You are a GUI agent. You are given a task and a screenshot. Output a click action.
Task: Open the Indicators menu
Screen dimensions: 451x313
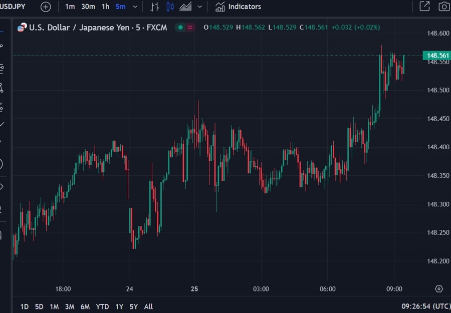(238, 7)
